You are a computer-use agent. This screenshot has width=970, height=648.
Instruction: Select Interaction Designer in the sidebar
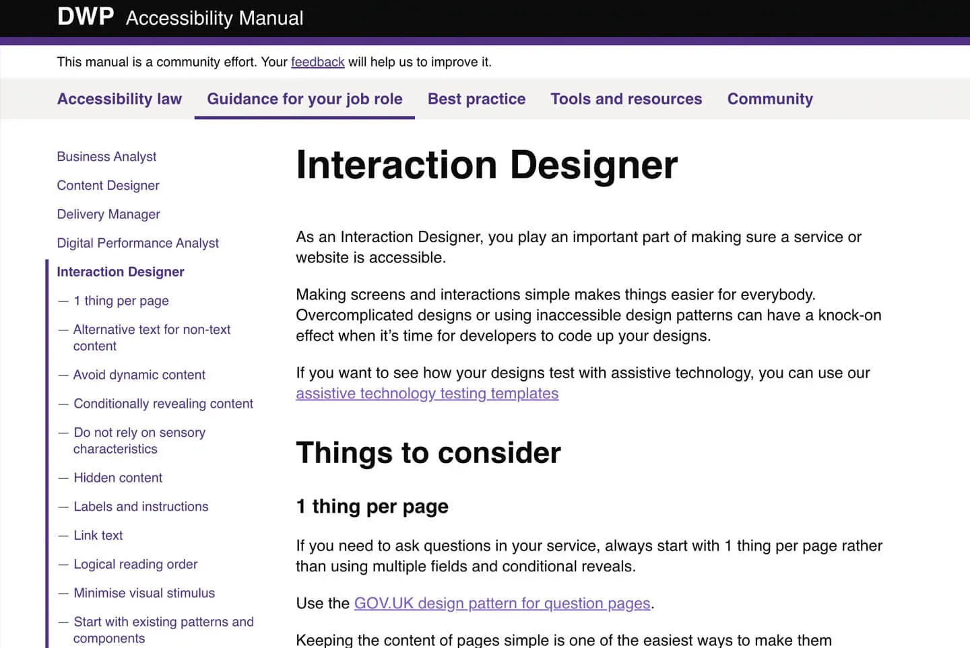click(121, 272)
